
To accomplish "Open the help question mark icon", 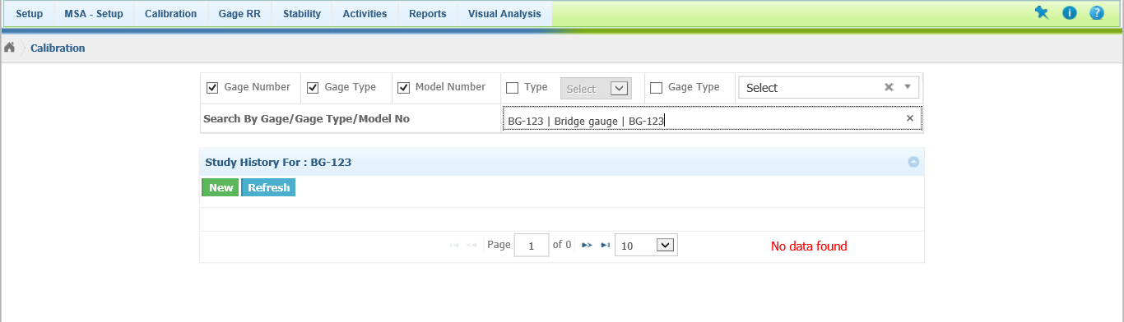I will pyautogui.click(x=1097, y=13).
